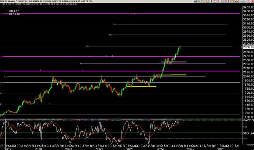Close the chart with the red X

pos(252,1)
